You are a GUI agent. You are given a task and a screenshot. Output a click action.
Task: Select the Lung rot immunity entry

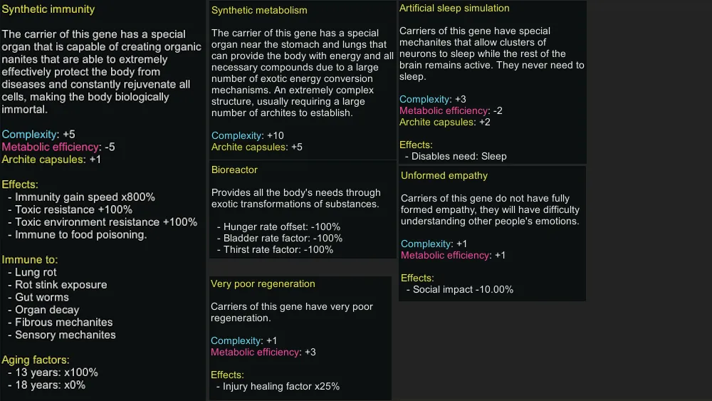(36, 272)
